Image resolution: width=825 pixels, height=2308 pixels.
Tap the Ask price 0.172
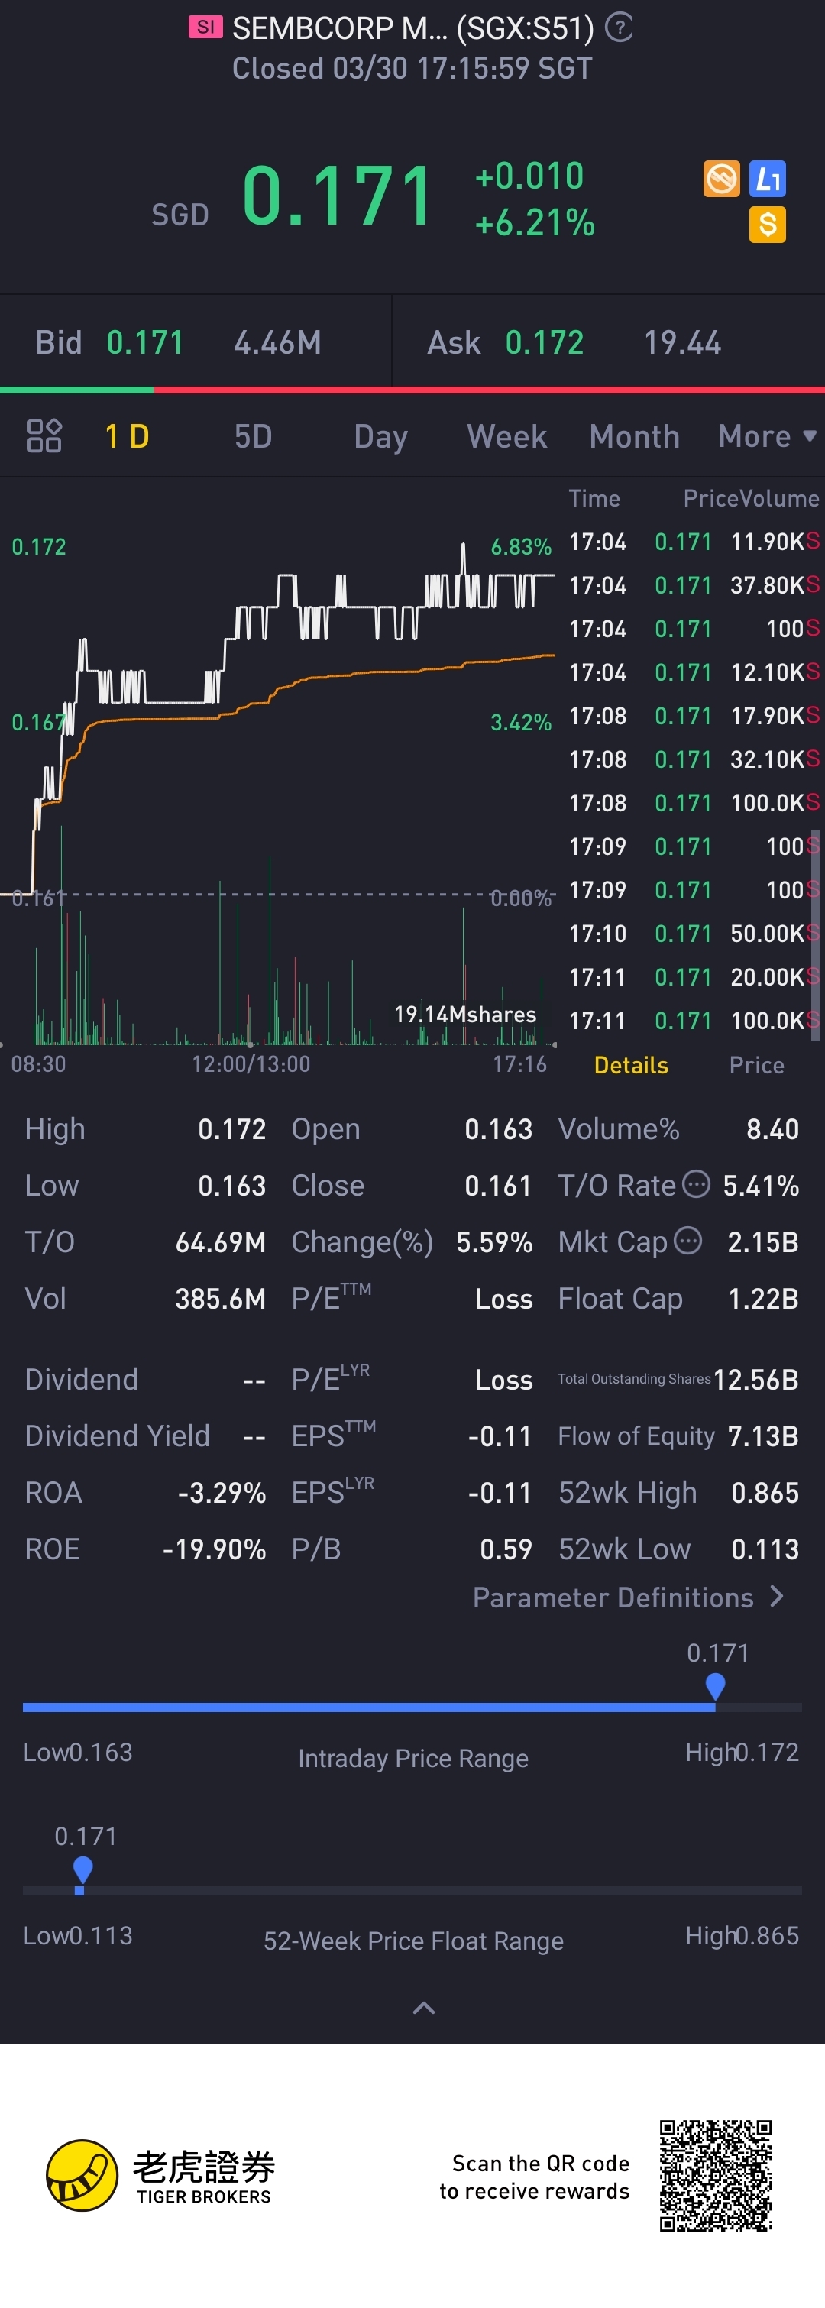click(x=545, y=342)
